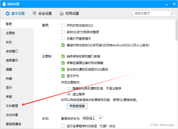
Task: Open 显示 settings in sidebar
Action: (17, 88)
